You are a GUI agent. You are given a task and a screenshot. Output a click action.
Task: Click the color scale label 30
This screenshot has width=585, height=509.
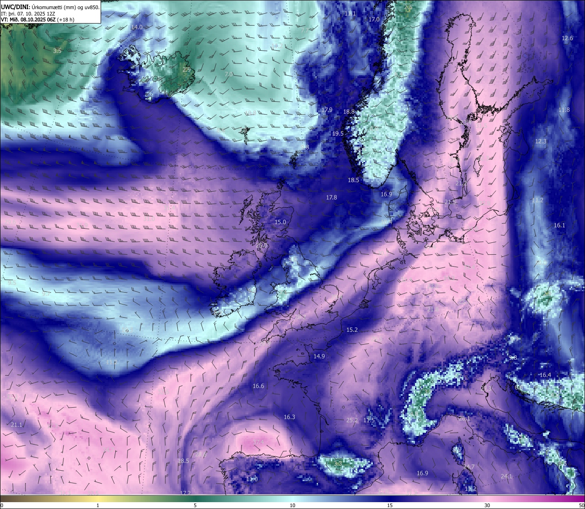pos(487,505)
